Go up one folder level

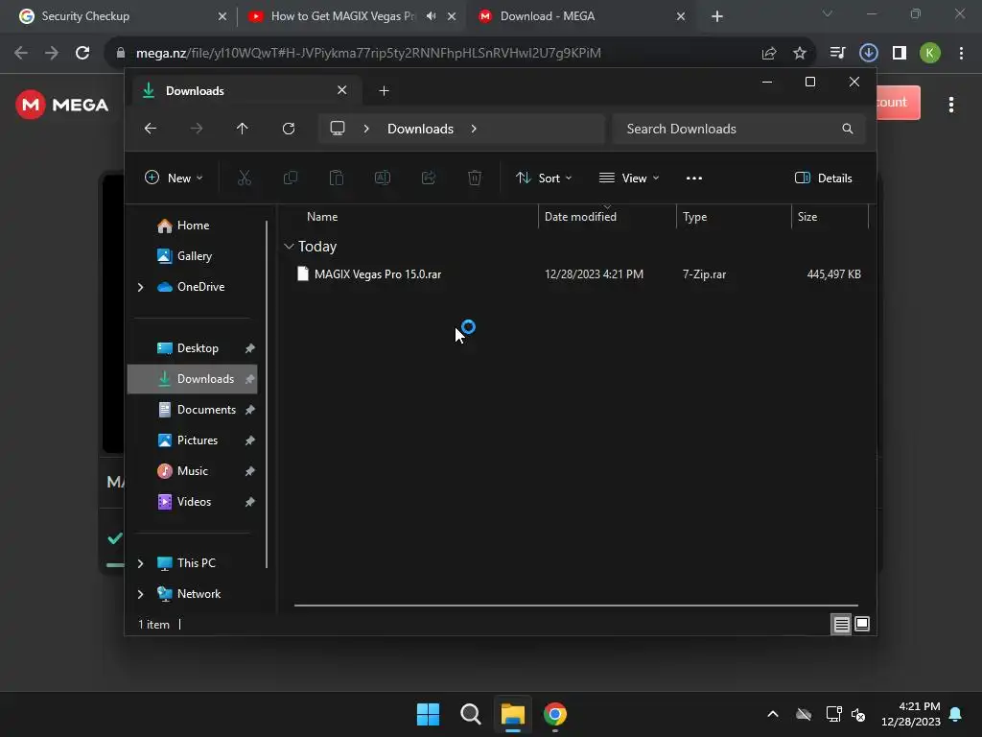click(243, 129)
